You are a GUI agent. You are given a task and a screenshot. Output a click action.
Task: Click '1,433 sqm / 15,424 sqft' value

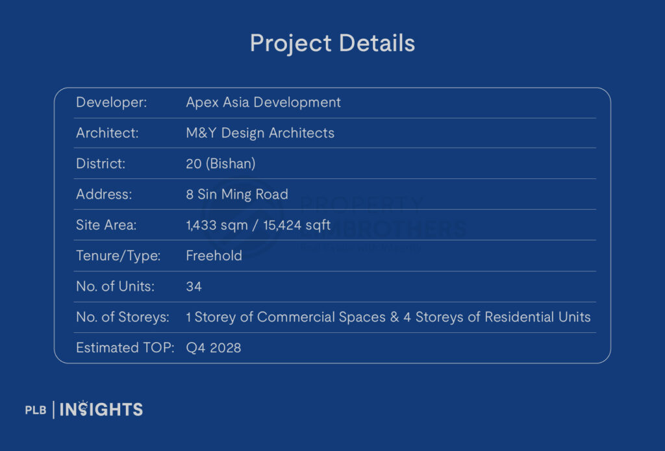click(258, 225)
